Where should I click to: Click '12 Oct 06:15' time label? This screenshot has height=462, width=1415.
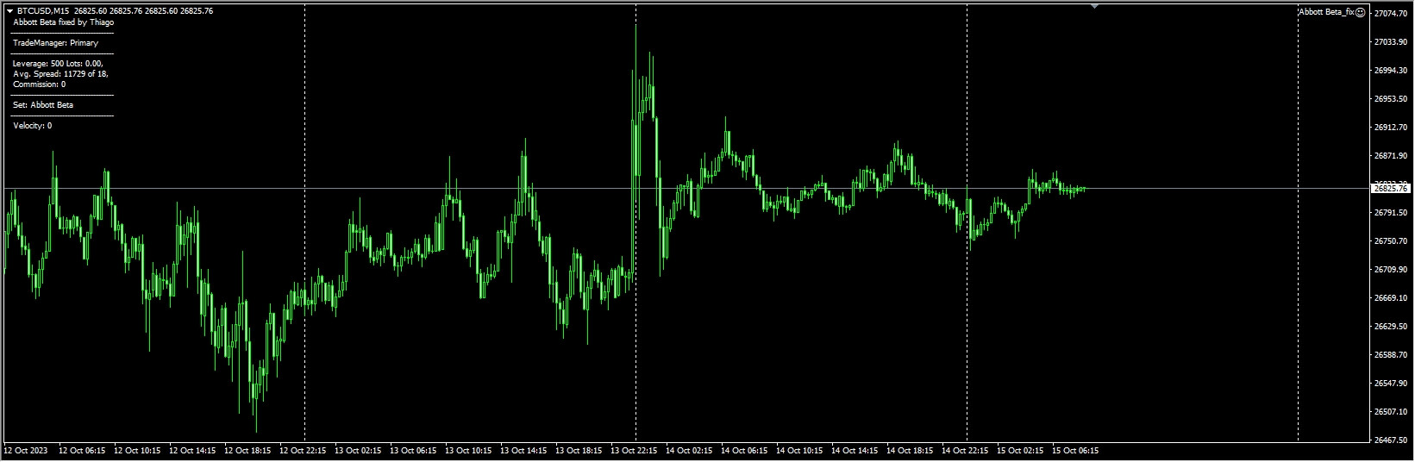tap(82, 450)
